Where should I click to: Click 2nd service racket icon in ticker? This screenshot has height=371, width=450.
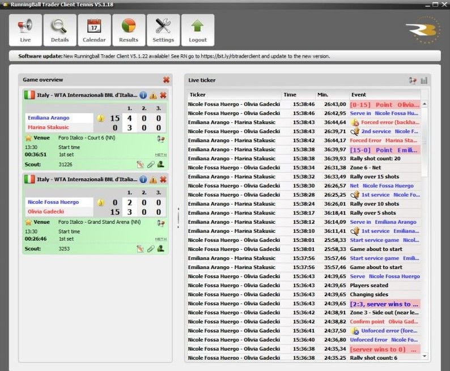(x=355, y=131)
